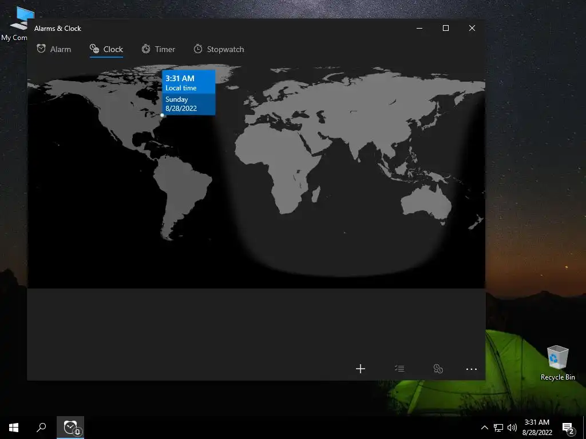Screen dimensions: 586x439
Task: Open the more options ellipsis menu
Action: tap(472, 369)
